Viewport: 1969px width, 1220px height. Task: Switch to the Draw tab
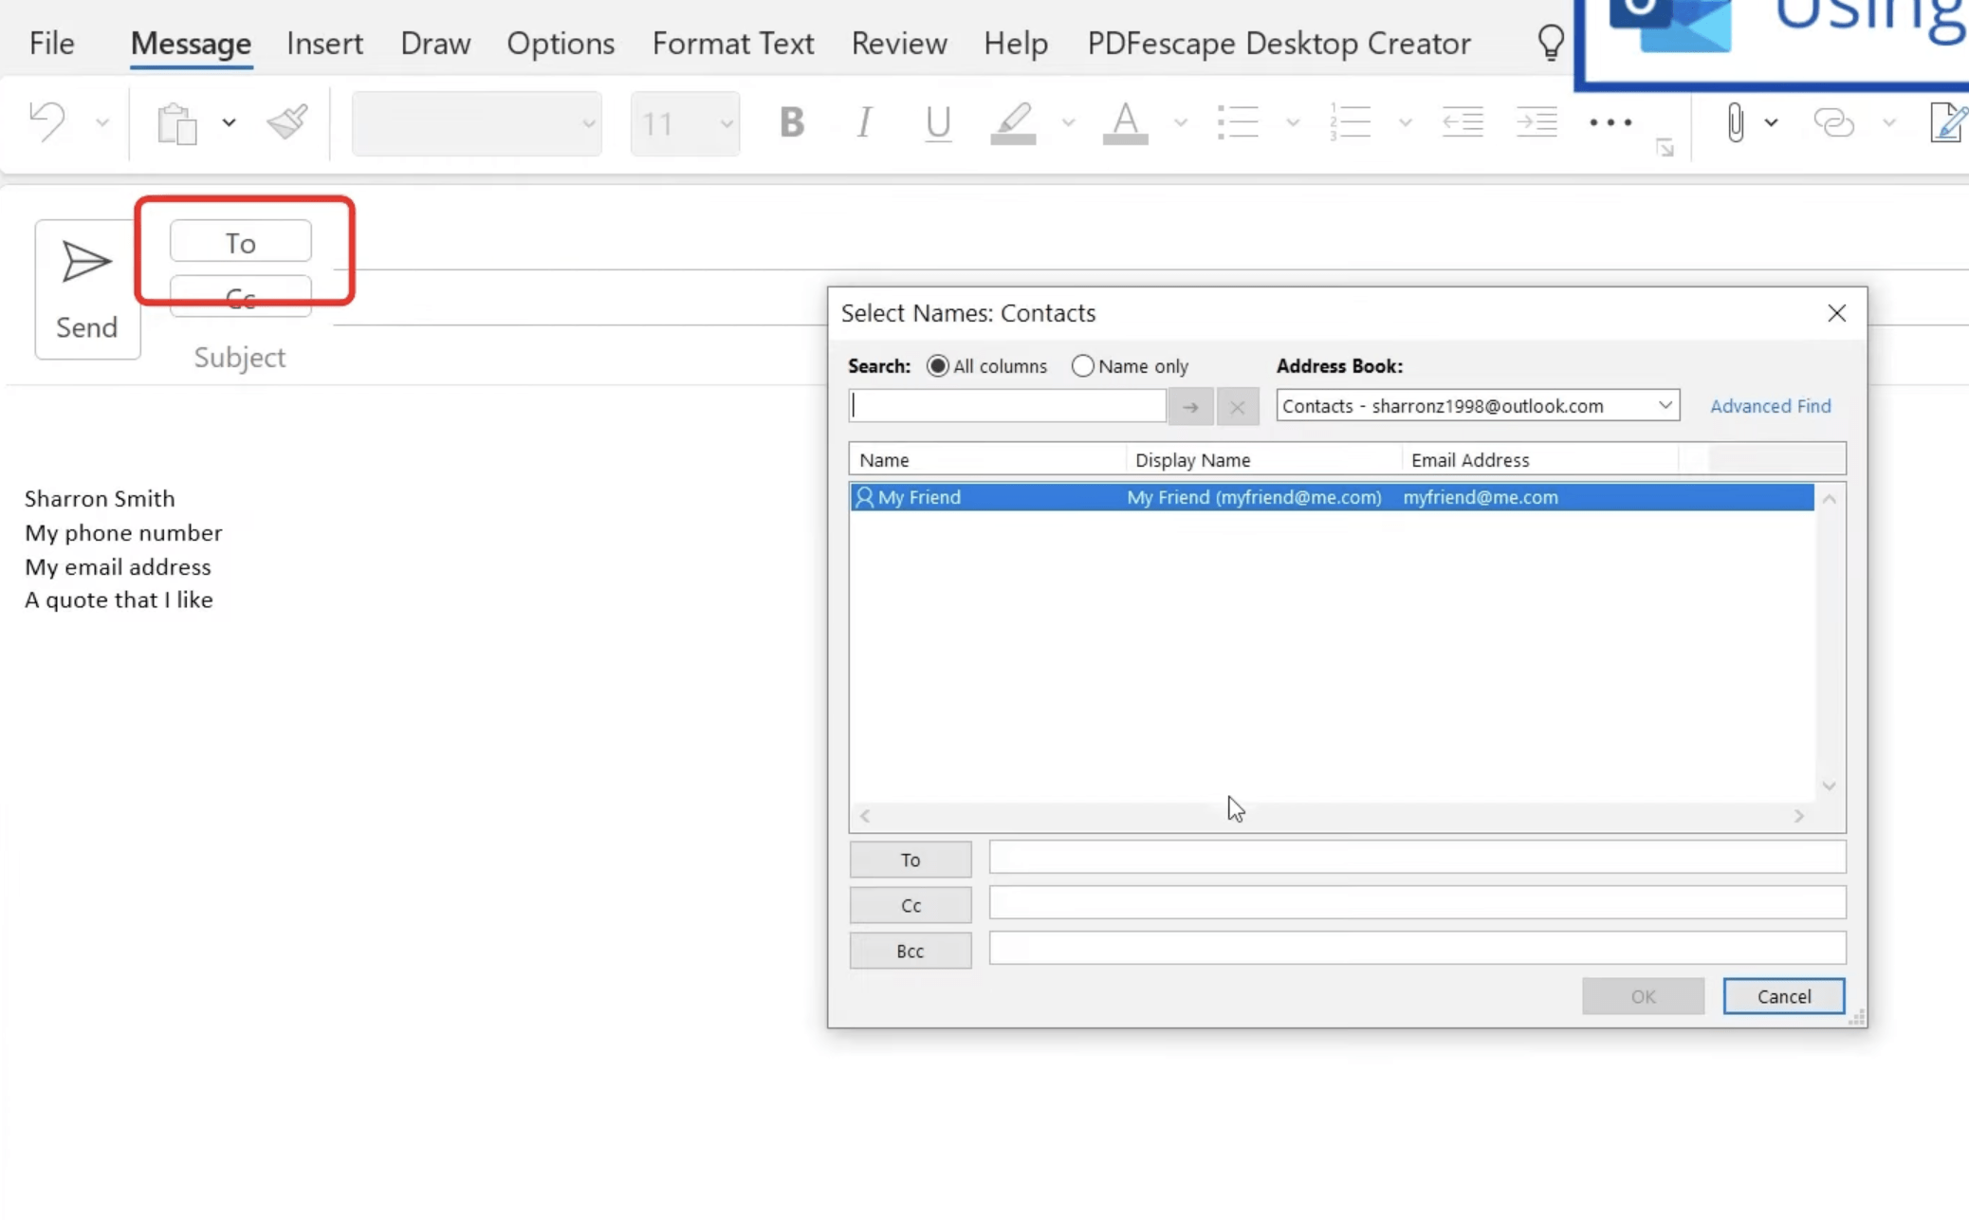pyautogui.click(x=435, y=43)
